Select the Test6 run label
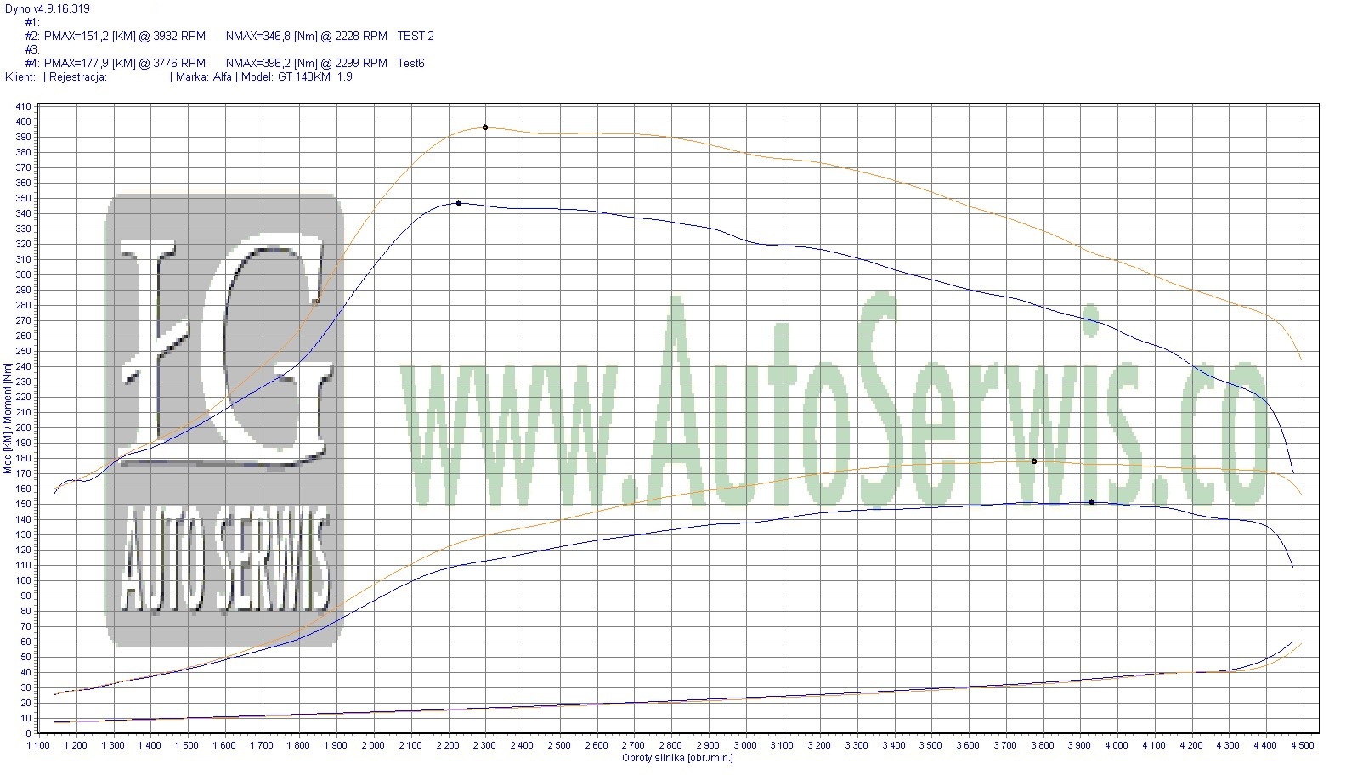The width and height of the screenshot is (1346, 780). [410, 63]
